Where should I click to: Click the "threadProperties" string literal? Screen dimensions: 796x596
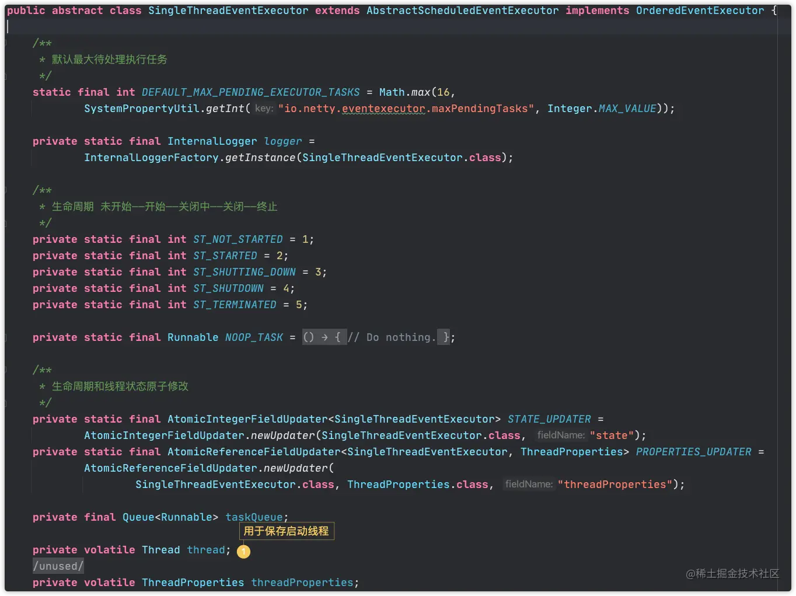(x=615, y=485)
